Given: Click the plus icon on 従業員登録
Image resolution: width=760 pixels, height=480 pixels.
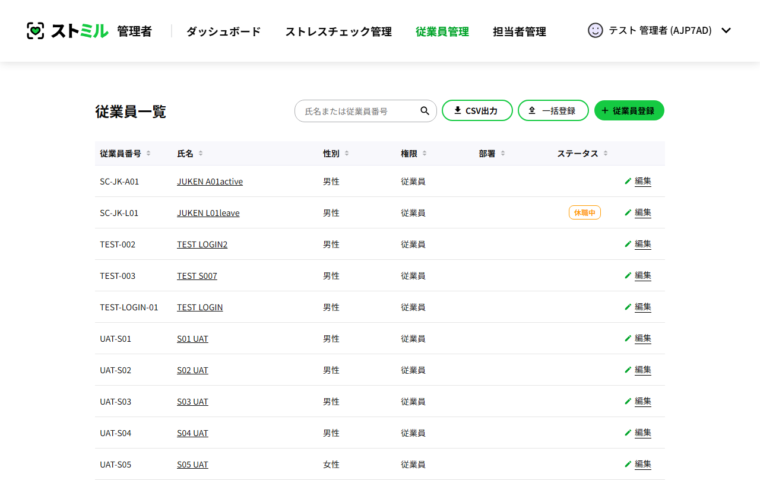Looking at the screenshot, I should click(604, 110).
